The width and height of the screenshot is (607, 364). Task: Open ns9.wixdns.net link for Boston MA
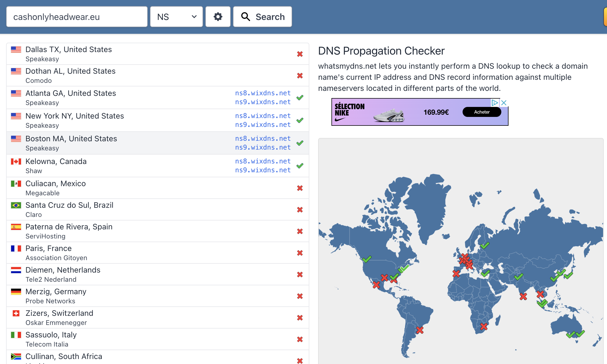click(263, 147)
